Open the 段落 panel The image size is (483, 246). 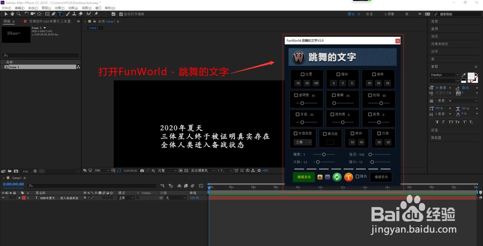pyautogui.click(x=434, y=130)
